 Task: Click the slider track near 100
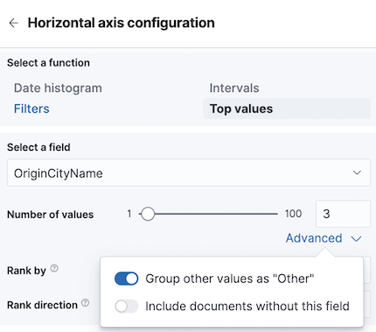coord(271,214)
